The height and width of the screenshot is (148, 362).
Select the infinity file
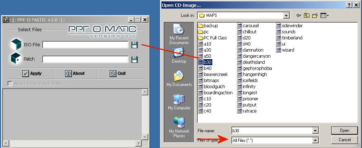click(246, 87)
